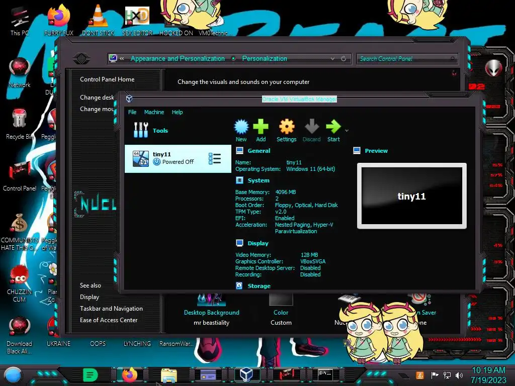
Task: Click the VirtualBox cube title bar icon
Action: click(129, 99)
